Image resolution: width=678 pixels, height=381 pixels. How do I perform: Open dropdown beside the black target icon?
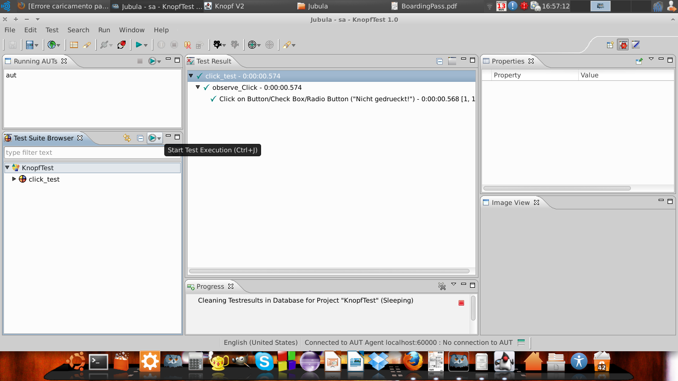coord(259,46)
